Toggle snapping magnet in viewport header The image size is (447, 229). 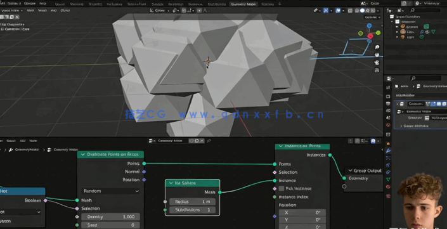point(184,11)
